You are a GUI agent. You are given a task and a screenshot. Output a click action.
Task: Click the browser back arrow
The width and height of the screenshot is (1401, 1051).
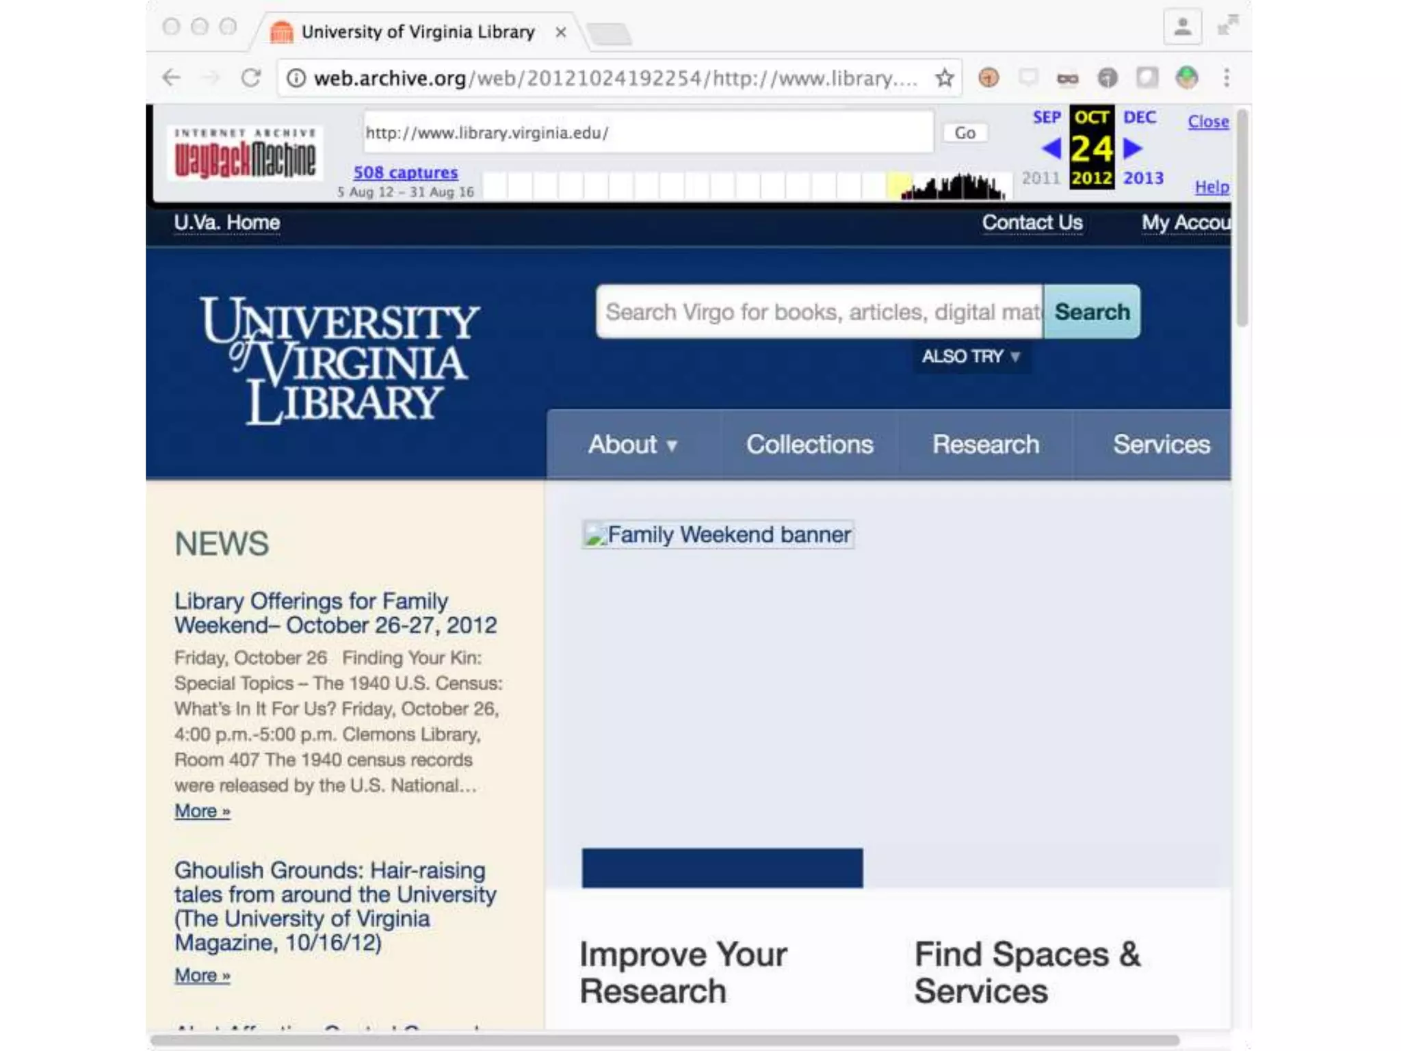[x=172, y=78]
